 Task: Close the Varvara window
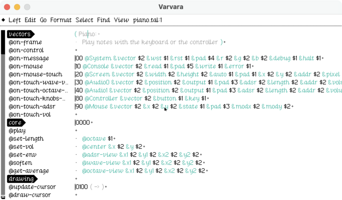[x=7, y=7]
